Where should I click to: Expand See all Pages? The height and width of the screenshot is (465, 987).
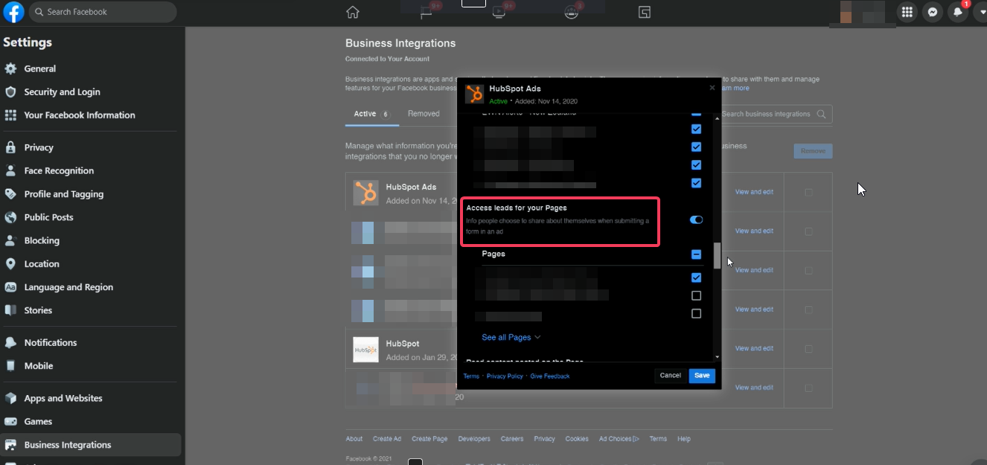pos(511,337)
